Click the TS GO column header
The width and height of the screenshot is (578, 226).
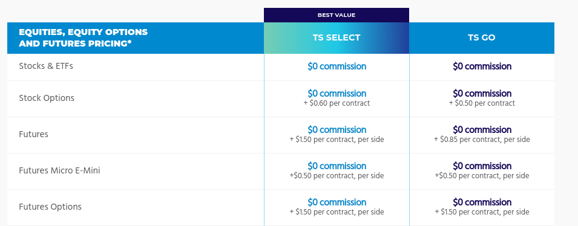pyautogui.click(x=481, y=38)
